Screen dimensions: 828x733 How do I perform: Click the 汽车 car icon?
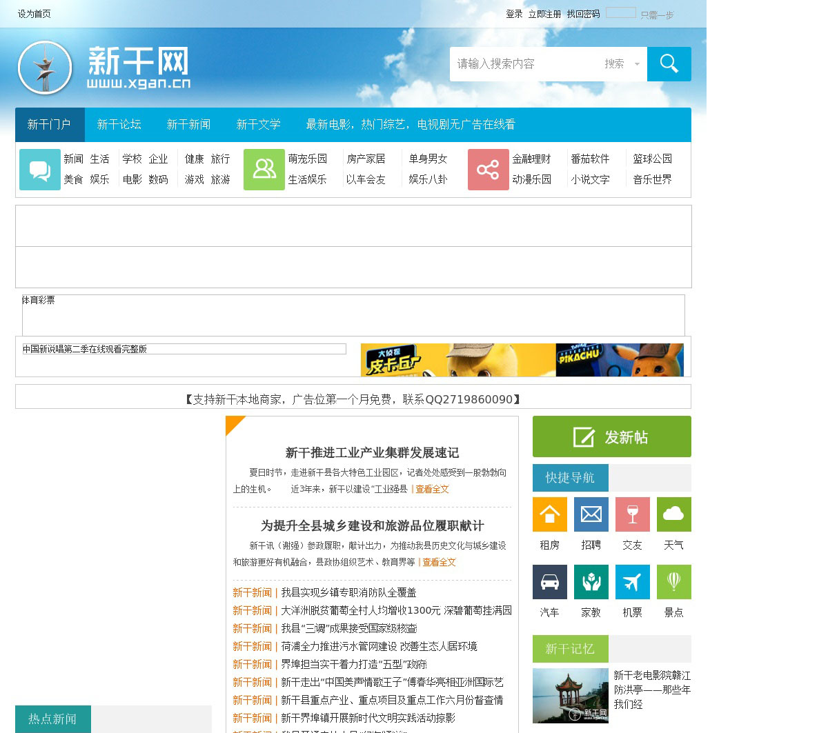[549, 582]
